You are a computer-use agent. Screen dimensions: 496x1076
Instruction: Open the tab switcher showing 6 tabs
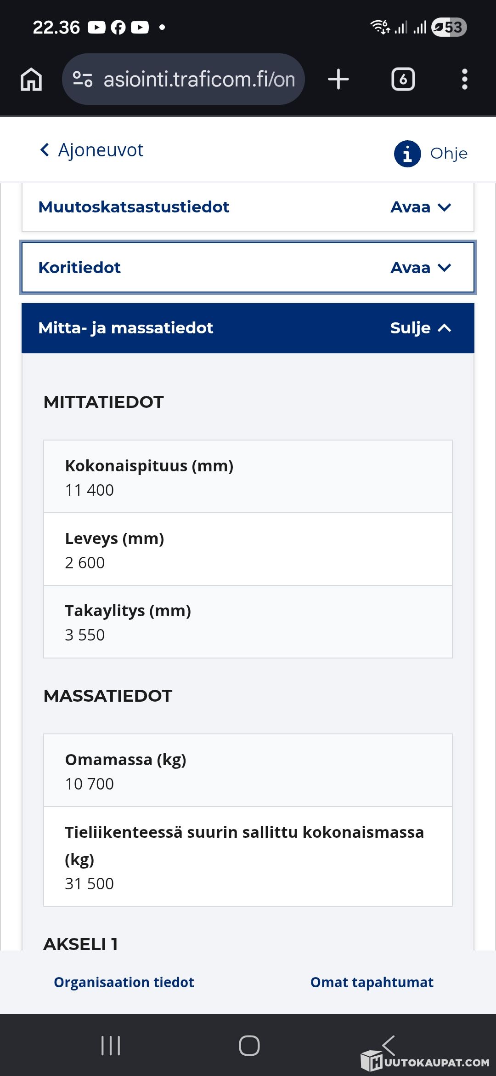coord(403,80)
